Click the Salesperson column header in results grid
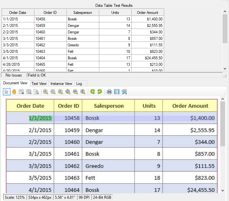This screenshot has height=201, width=229. [x=83, y=13]
